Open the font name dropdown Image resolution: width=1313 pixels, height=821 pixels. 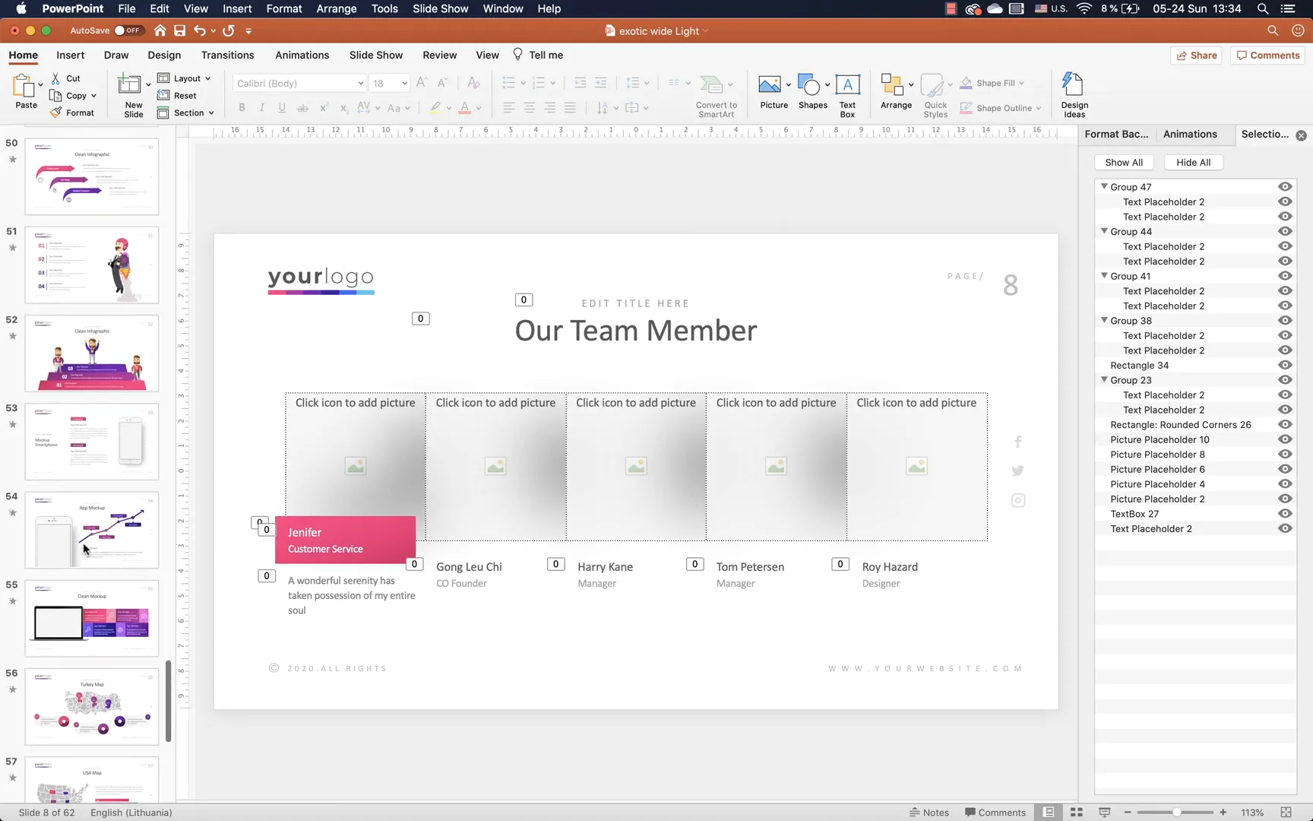click(360, 84)
